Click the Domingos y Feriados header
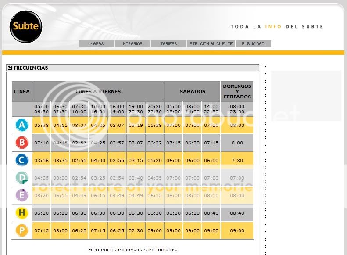Screen dimensions: 347x255 [237, 91]
